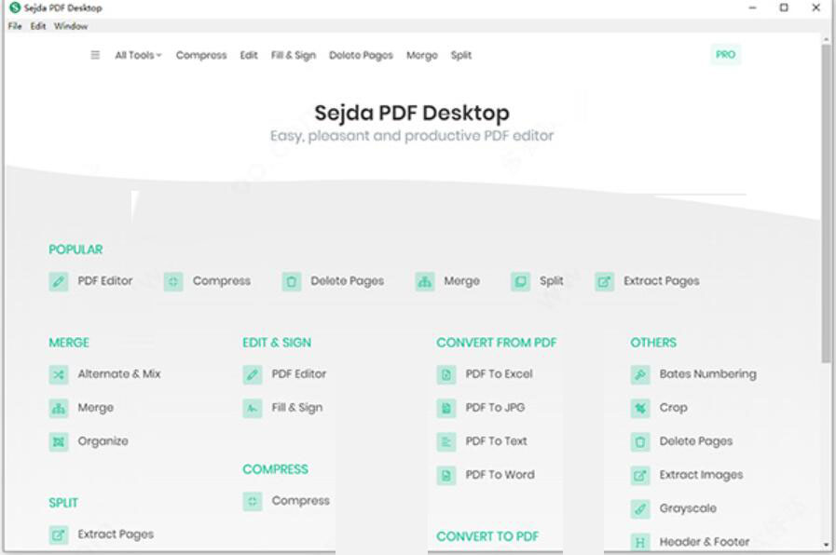Click the PDF To Excel icon
Screen dimensions: 836x555
tap(446, 374)
